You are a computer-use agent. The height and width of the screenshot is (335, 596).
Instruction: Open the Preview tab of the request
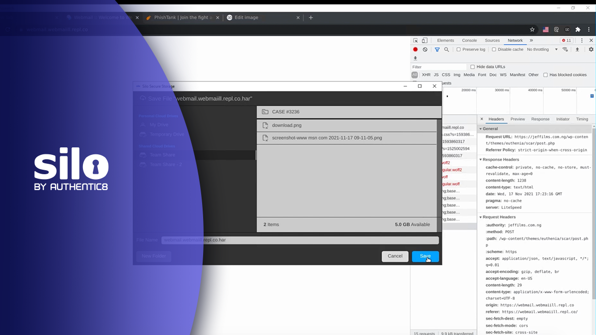(x=518, y=119)
